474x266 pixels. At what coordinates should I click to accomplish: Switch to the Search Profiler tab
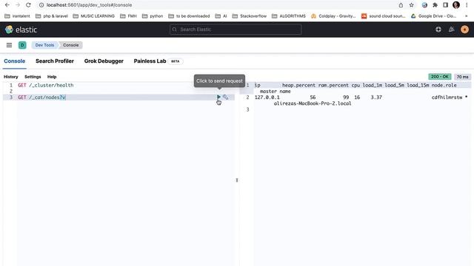coord(55,61)
